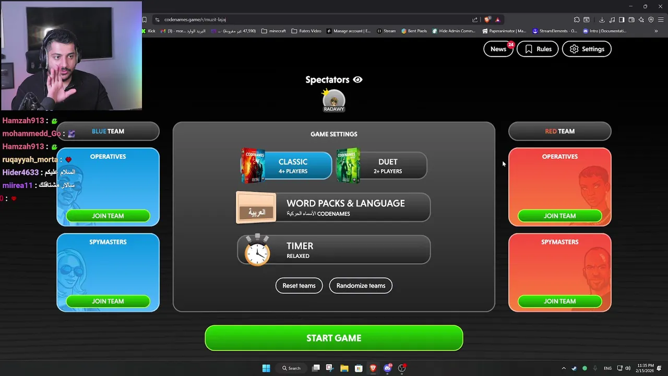Open the Brave Shields icon
Image resolution: width=668 pixels, height=376 pixels.
point(487,20)
